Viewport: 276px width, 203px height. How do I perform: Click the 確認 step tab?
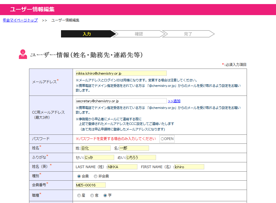coord(139,34)
